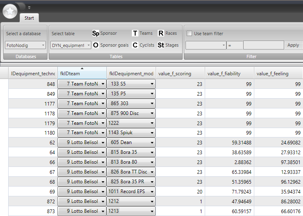Open the Sponsor table icon
Image resolution: width=303 pixels, height=216 pixels.
(x=95, y=34)
